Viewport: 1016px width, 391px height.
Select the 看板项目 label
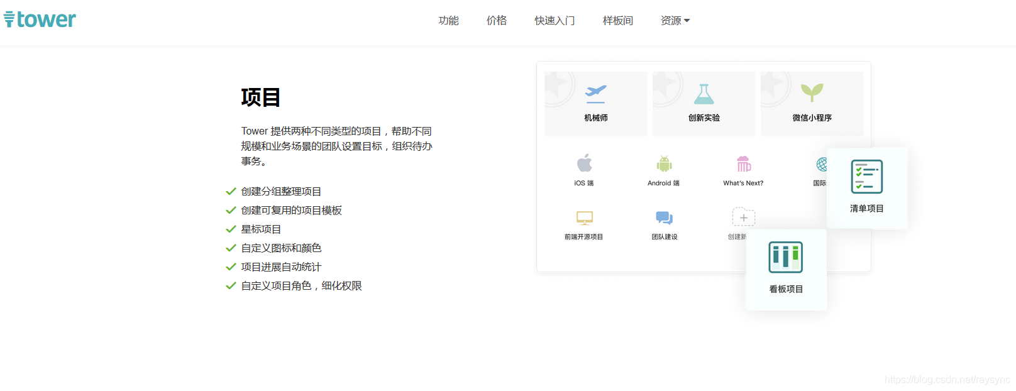point(786,289)
